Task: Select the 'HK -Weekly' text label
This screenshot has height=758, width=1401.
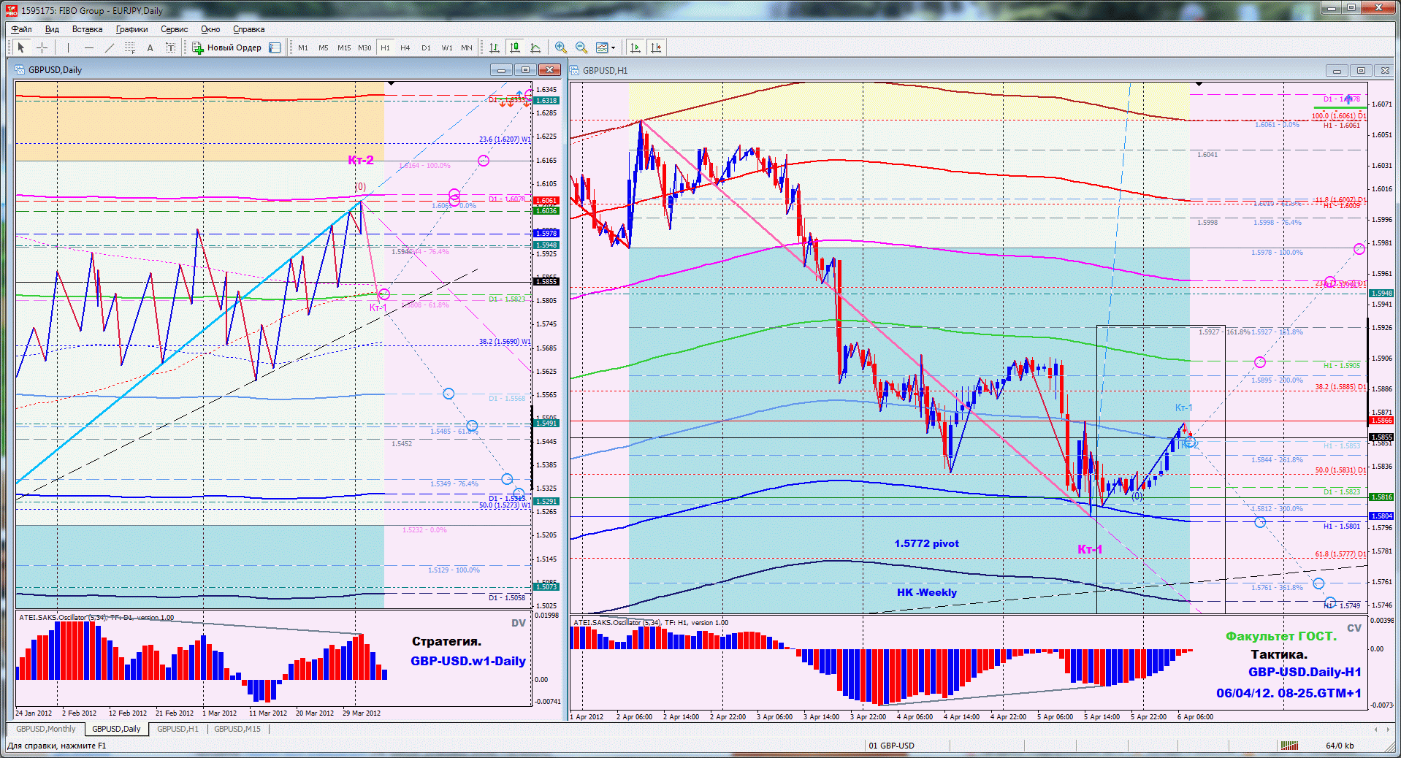Action: tap(926, 592)
